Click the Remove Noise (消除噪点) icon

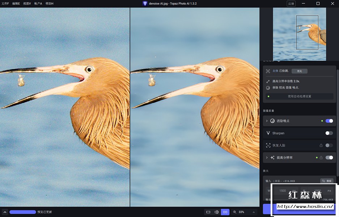click(x=272, y=121)
